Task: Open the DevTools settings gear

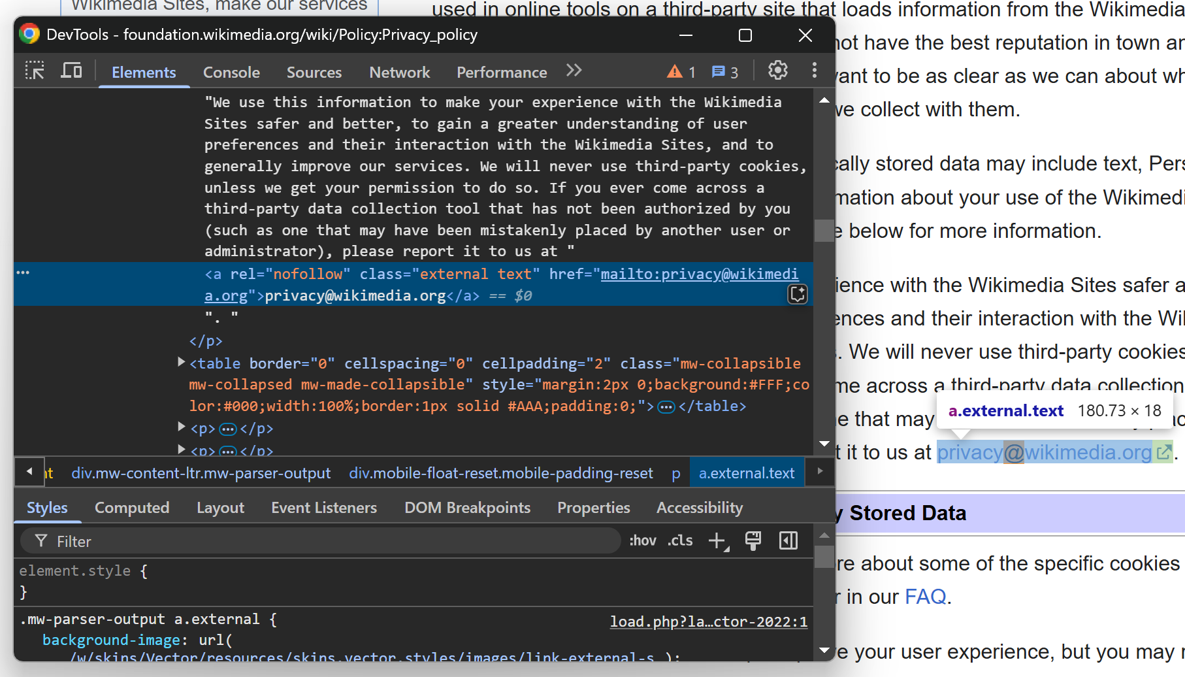Action: click(x=777, y=70)
